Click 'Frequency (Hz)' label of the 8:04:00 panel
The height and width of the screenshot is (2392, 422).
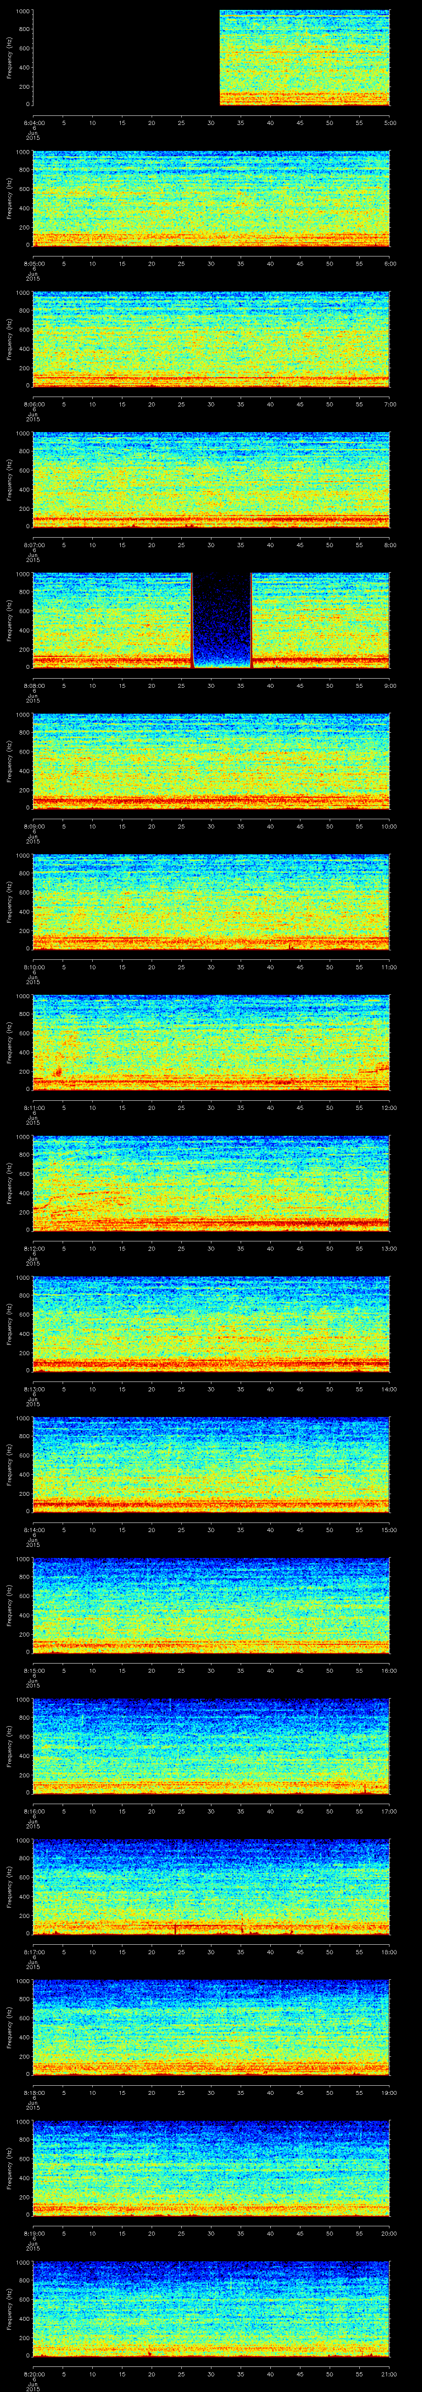(x=9, y=58)
